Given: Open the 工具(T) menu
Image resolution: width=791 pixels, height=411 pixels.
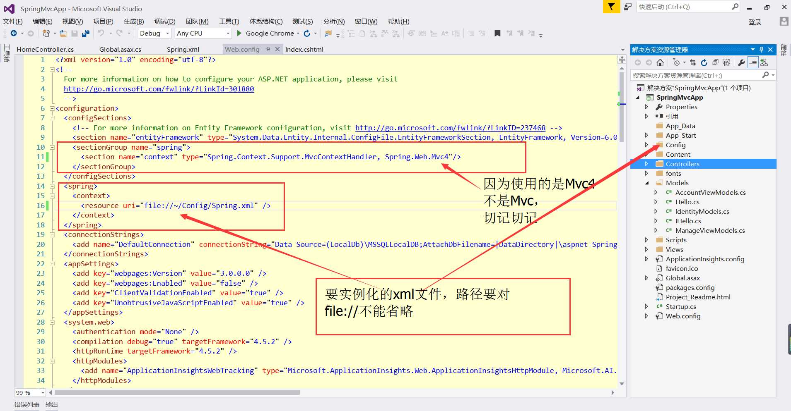Looking at the screenshot, I should point(229,22).
